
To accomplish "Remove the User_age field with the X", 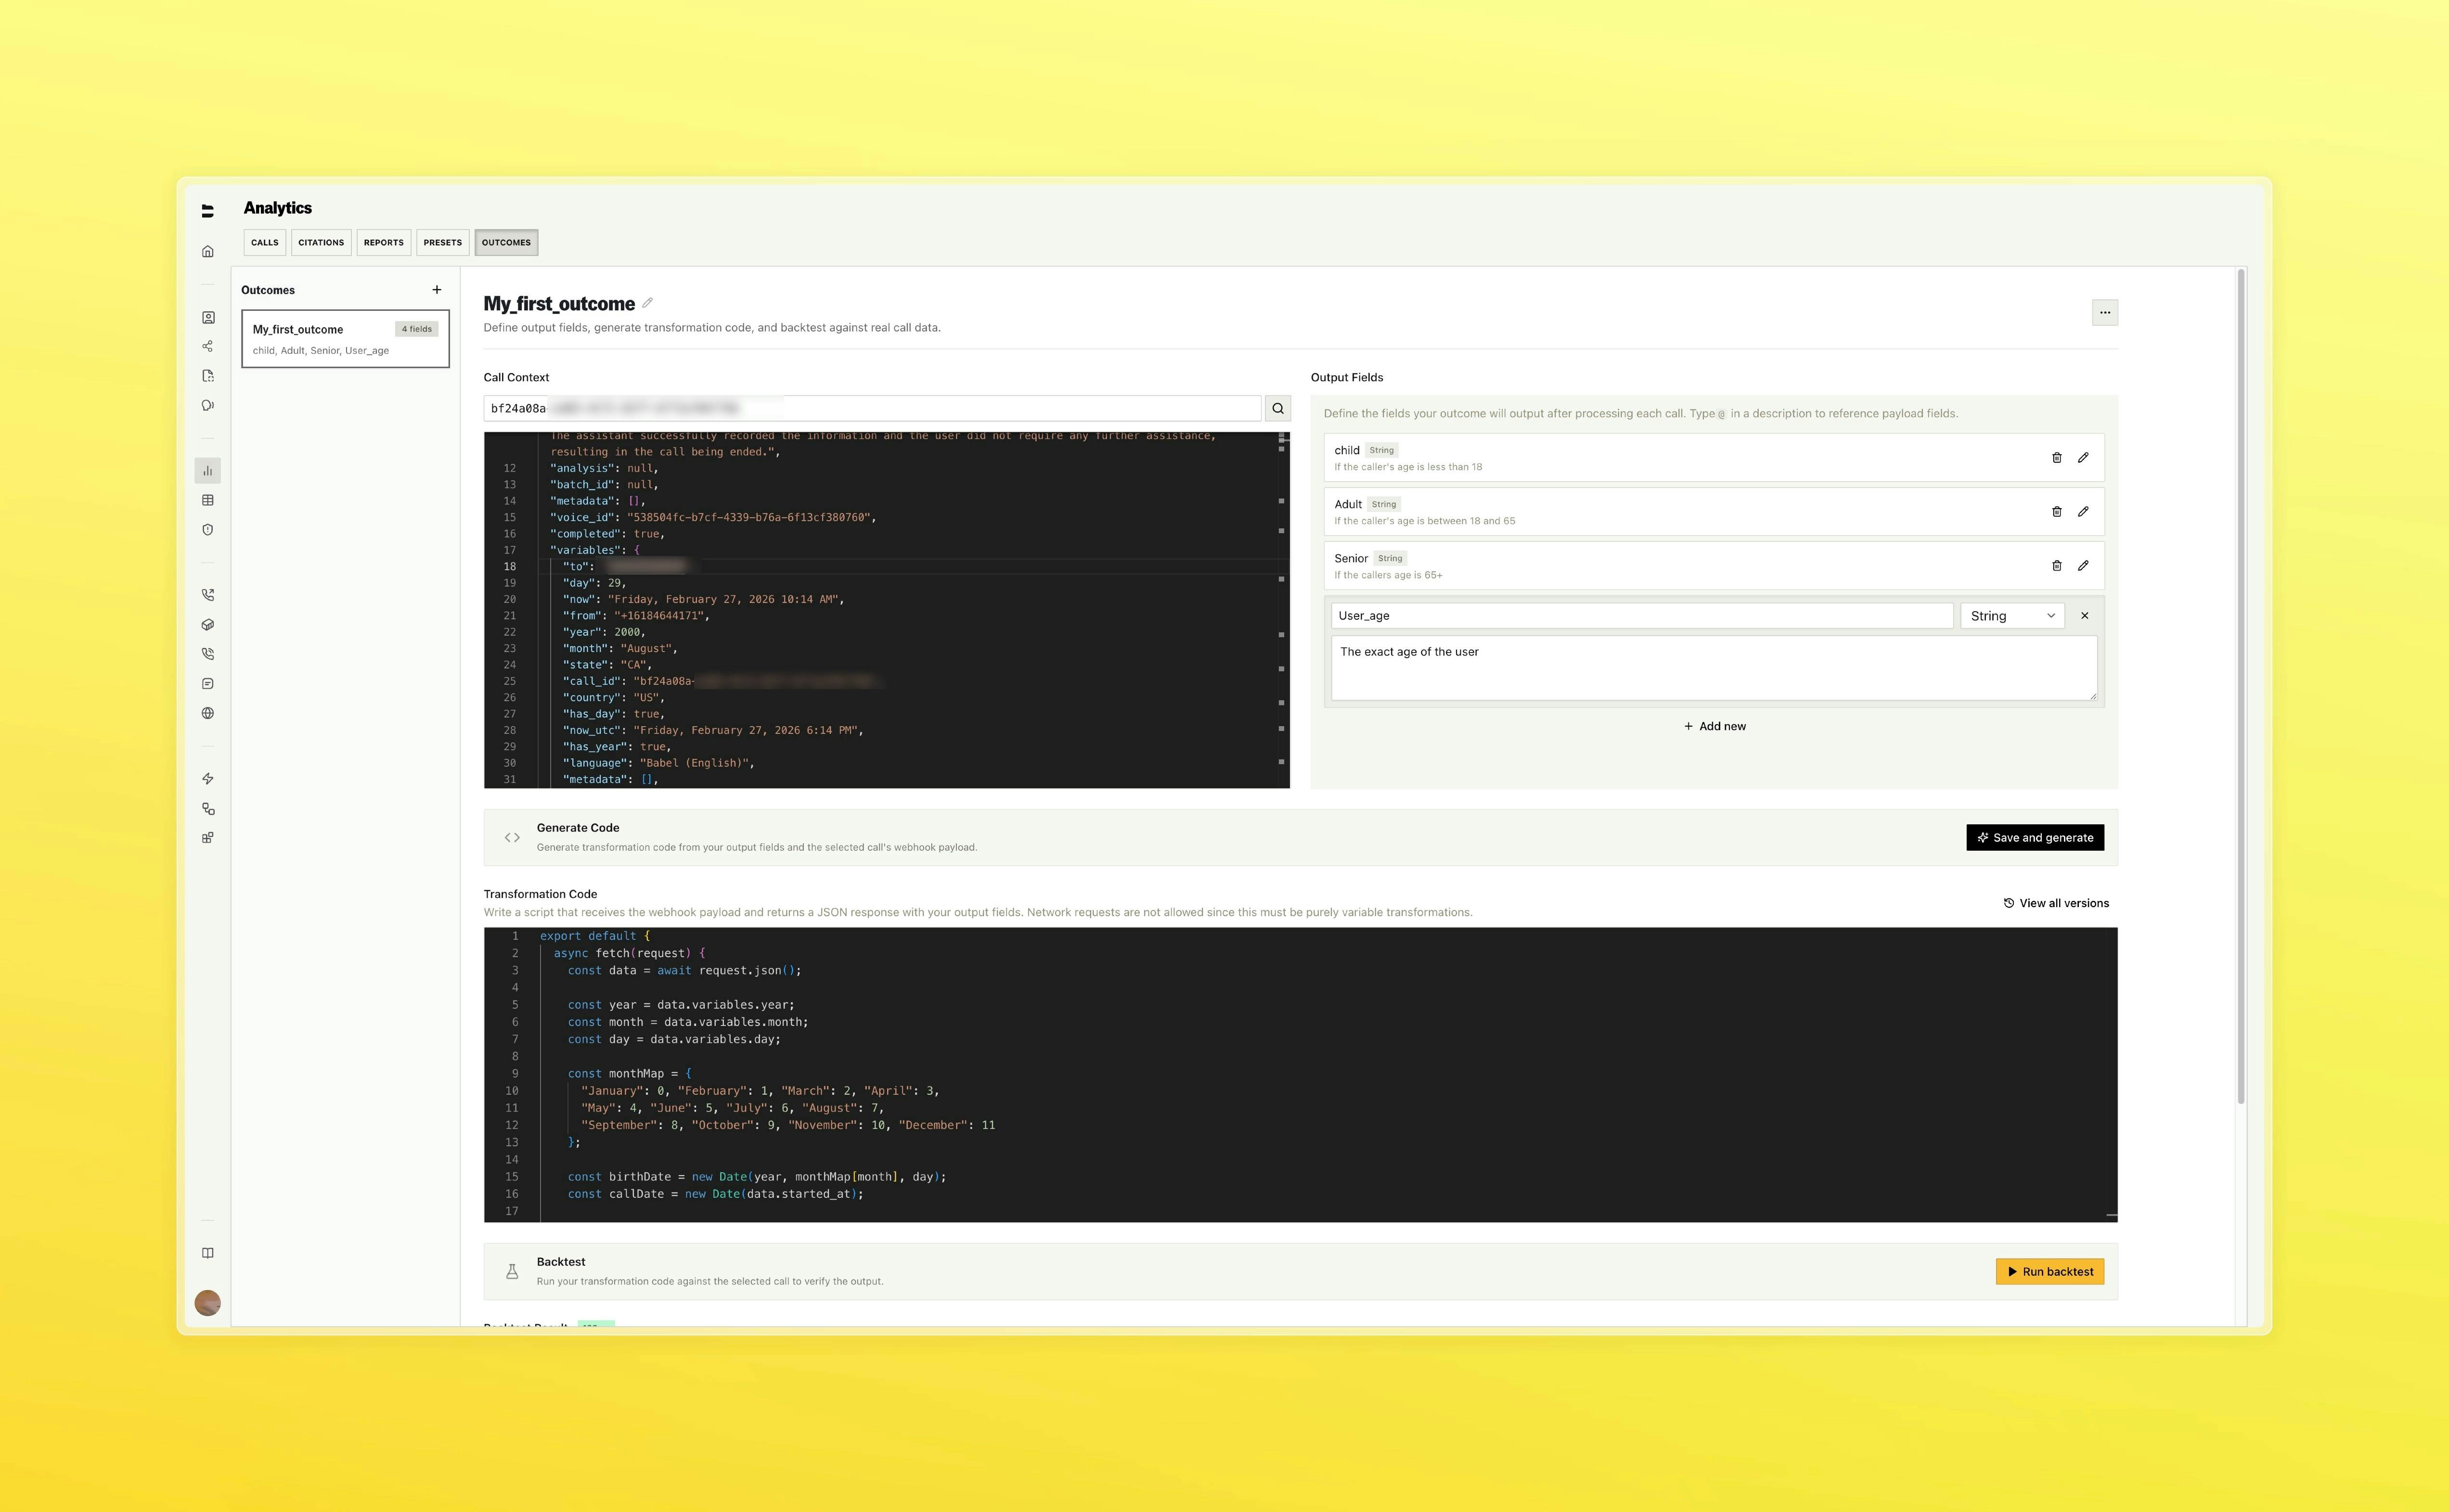I will 2085,615.
